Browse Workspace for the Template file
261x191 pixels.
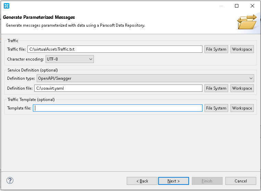(242, 108)
